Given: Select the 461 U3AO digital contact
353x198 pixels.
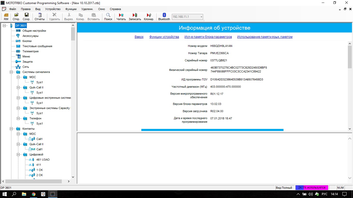Looking at the screenshot, I should (43, 160).
